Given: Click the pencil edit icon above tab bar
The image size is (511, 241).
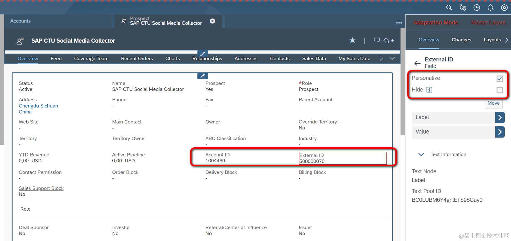Looking at the screenshot, I should pyautogui.click(x=203, y=54).
